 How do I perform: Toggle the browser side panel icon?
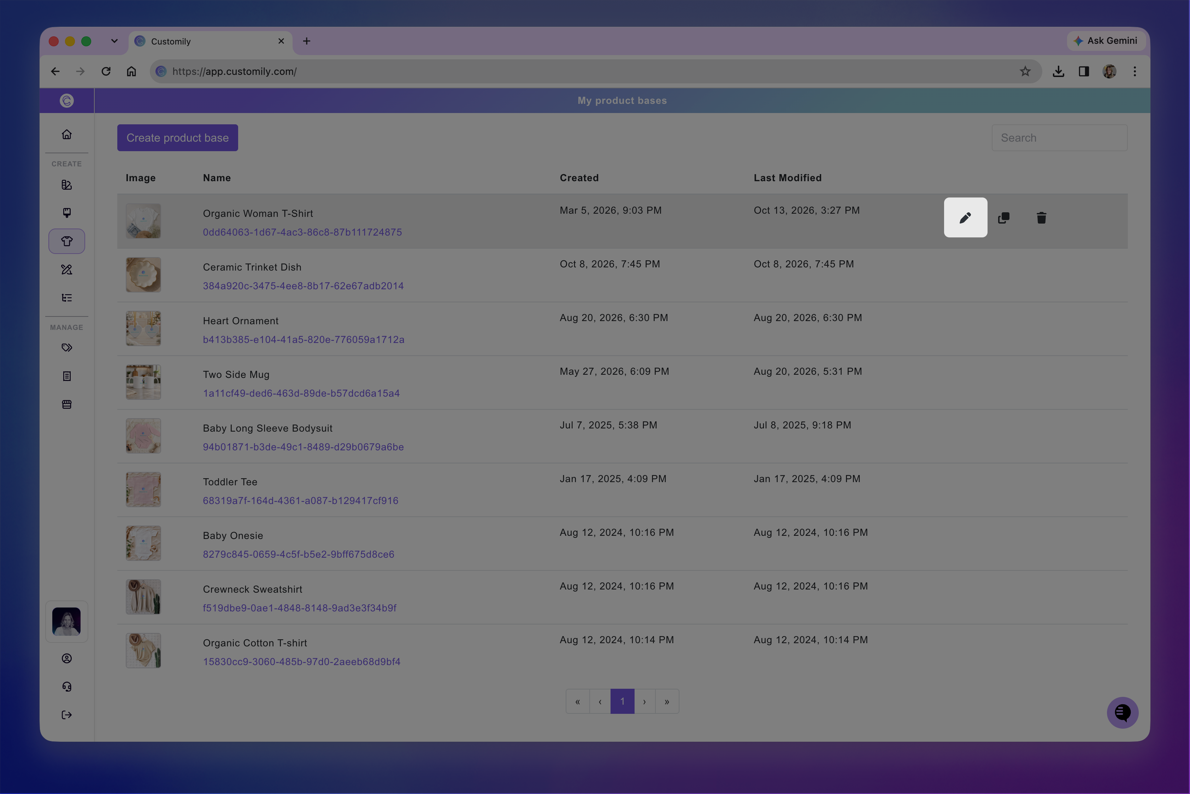click(1084, 71)
